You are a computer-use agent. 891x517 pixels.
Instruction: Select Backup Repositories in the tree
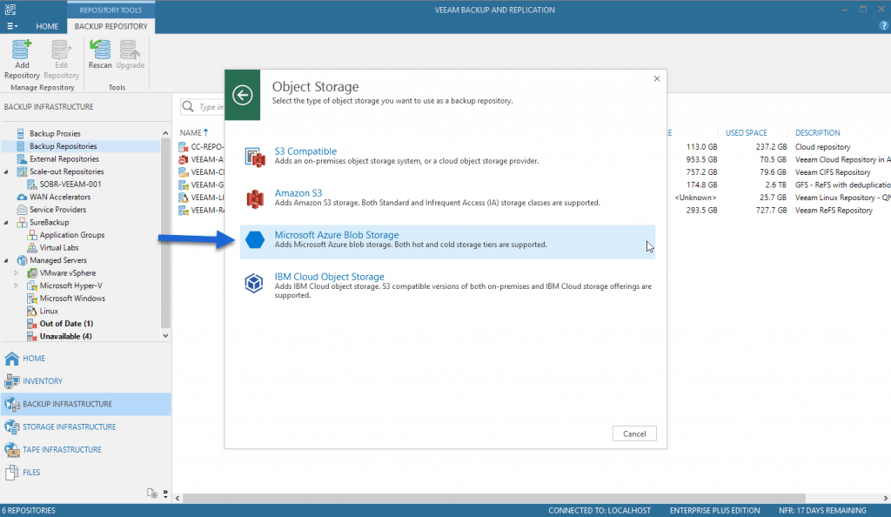[x=63, y=146]
